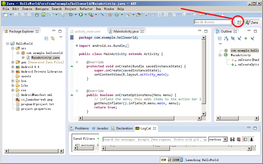Collapse the HelloWorld project node
263x164 pixels.
tap(8, 44)
